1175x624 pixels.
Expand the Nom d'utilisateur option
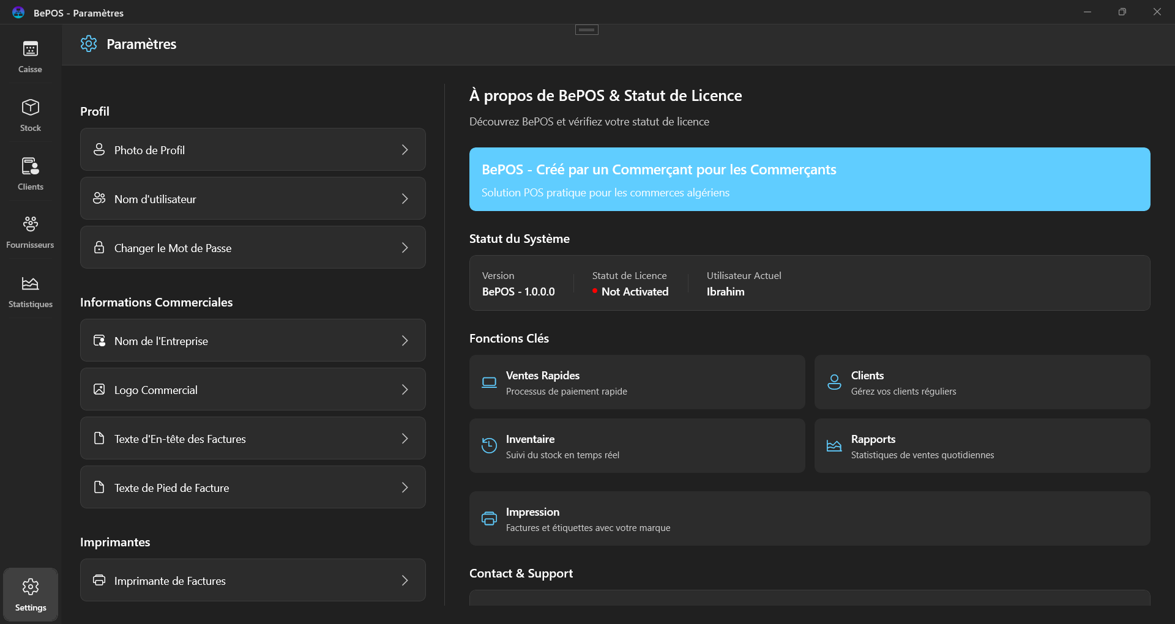pyautogui.click(x=252, y=198)
